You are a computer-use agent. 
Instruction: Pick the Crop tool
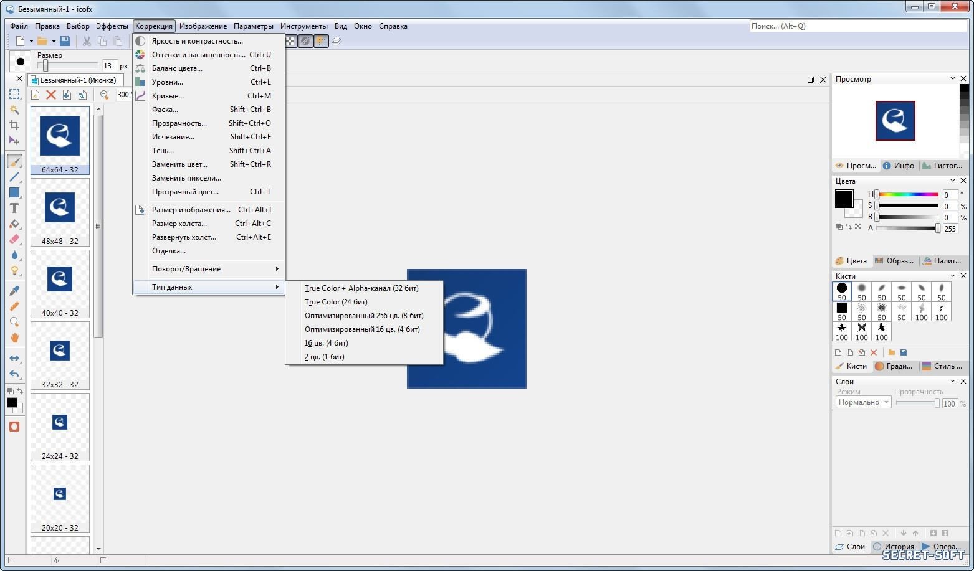click(x=14, y=125)
